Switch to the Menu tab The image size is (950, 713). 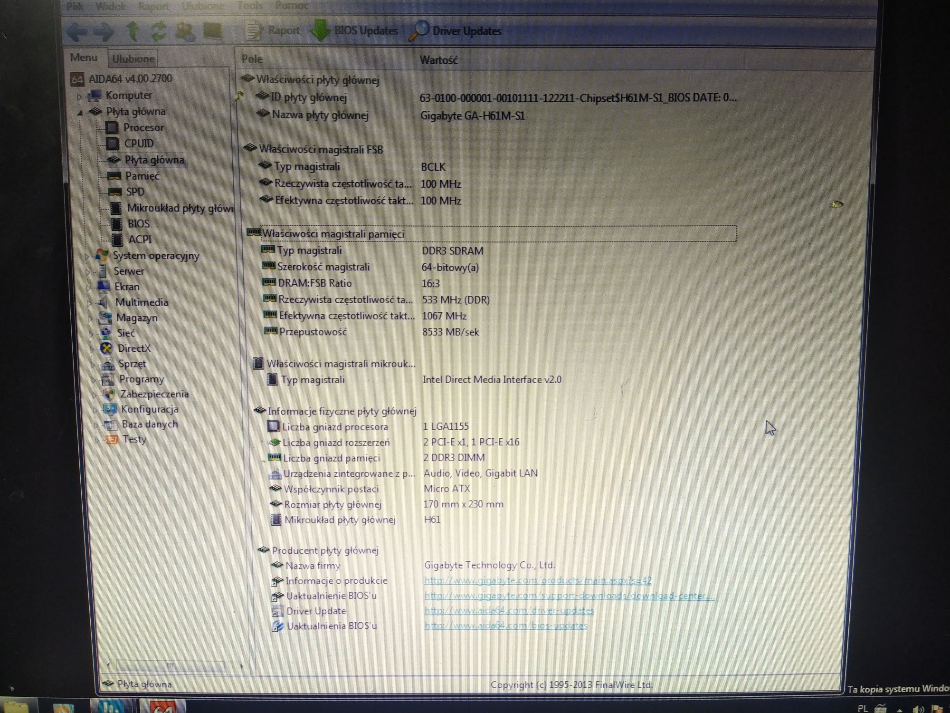pos(84,58)
